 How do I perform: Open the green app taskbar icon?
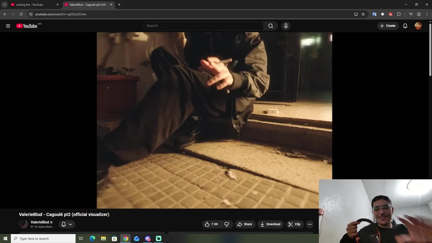159,239
